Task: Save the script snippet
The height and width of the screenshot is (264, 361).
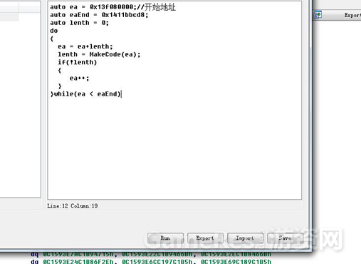Action: pyautogui.click(x=285, y=238)
